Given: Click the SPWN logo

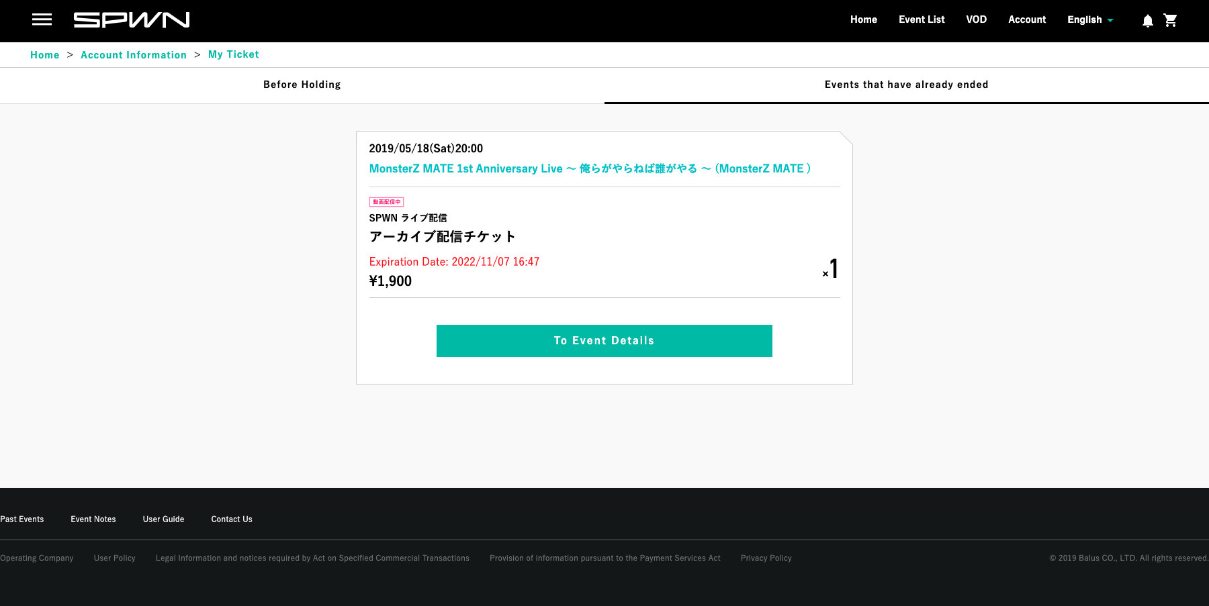Looking at the screenshot, I should click(132, 20).
